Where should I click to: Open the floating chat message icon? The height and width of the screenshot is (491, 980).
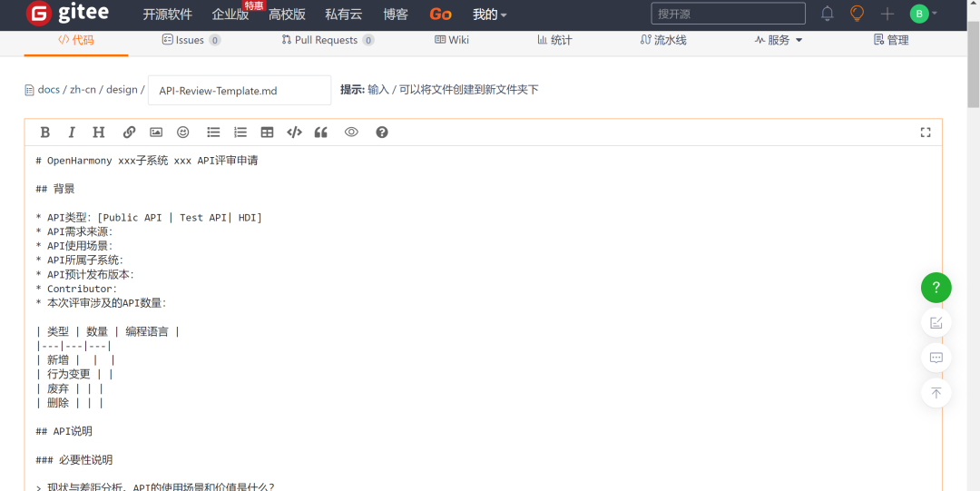tap(936, 358)
